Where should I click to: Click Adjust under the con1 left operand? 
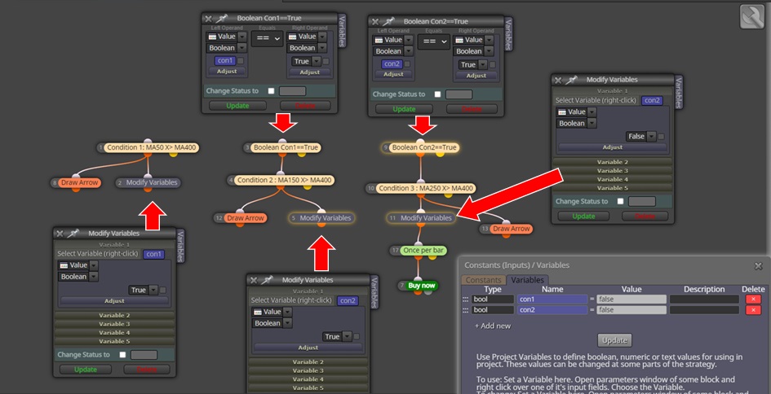[227, 71]
